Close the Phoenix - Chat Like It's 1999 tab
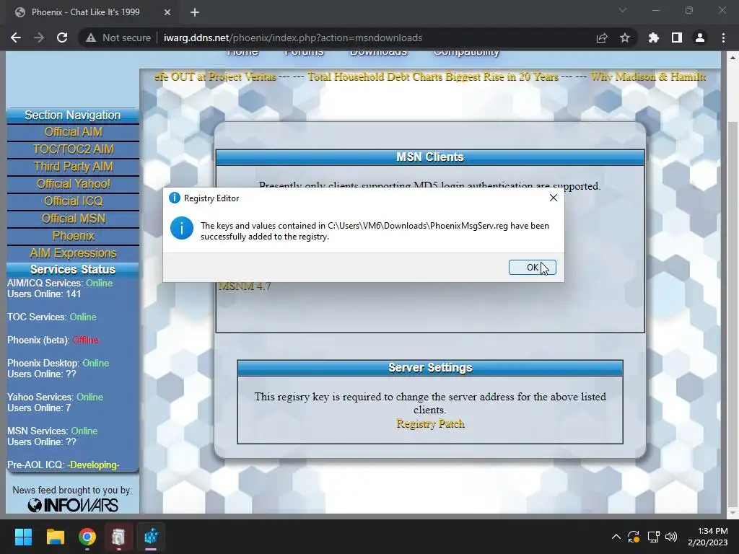The width and height of the screenshot is (739, 554). click(x=167, y=12)
